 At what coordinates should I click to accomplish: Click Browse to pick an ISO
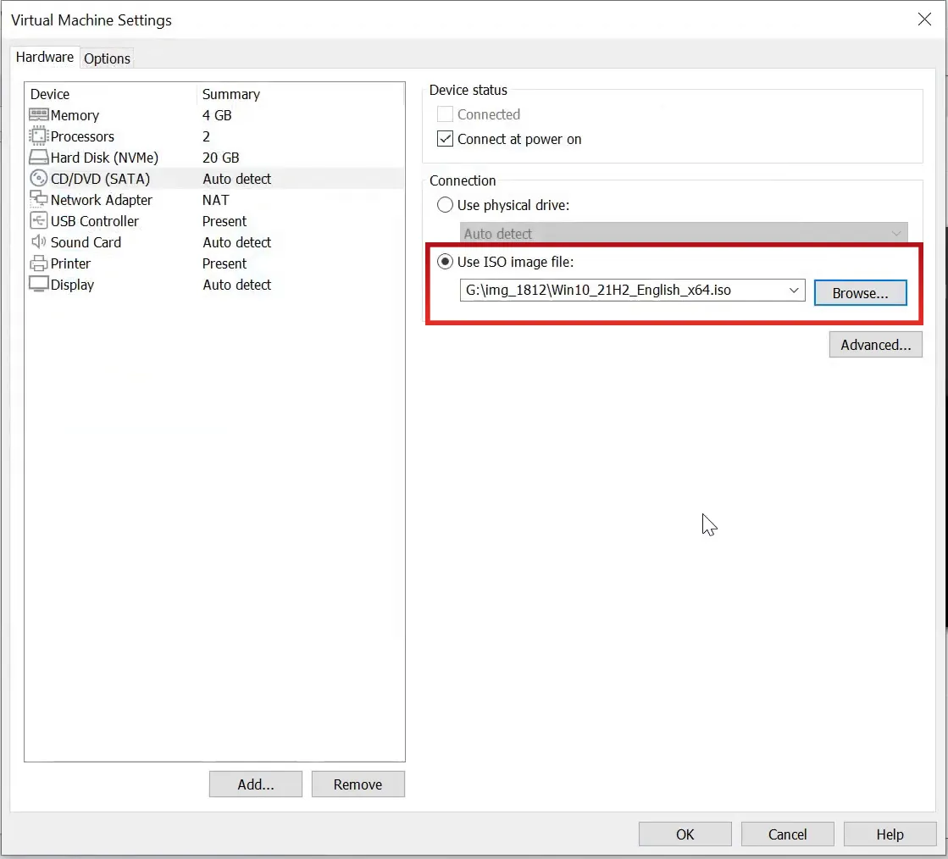[x=860, y=293]
